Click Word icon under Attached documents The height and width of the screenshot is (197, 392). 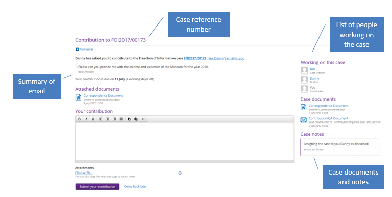78,97
